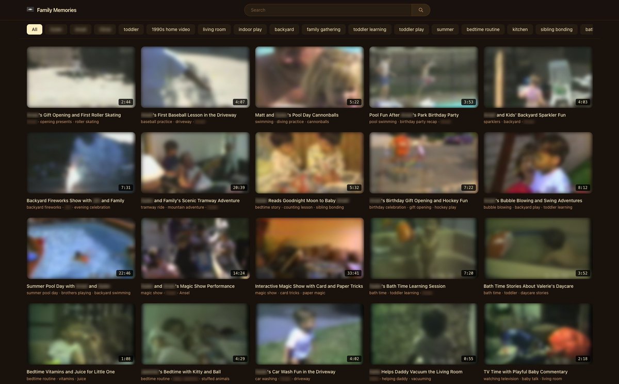Click the 'mountain adventure' tag
The image size is (619, 384).
[x=187, y=207]
